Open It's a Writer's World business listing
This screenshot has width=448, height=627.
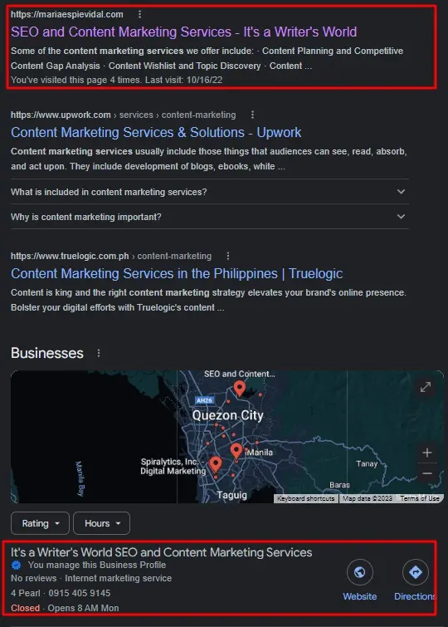162,552
